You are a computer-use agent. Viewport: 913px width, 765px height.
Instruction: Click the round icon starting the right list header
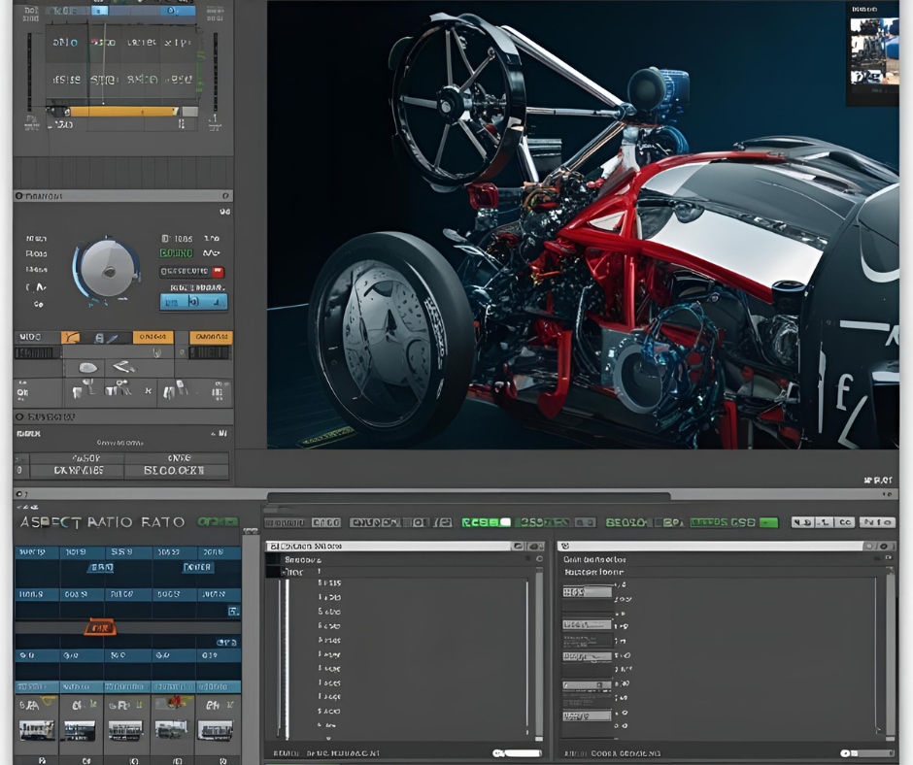tap(565, 547)
